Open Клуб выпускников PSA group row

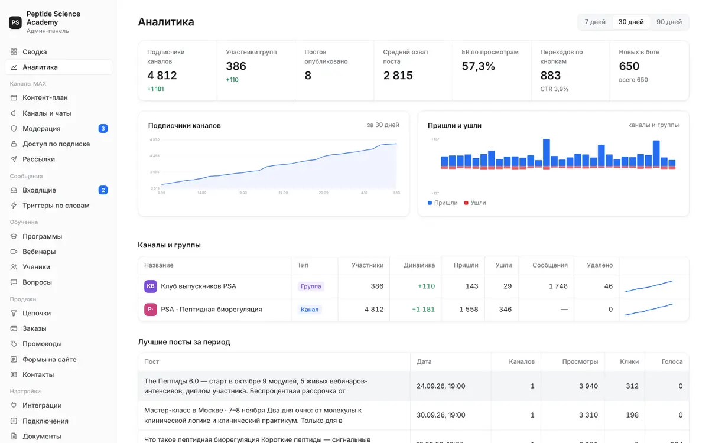pyautogui.click(x=414, y=286)
